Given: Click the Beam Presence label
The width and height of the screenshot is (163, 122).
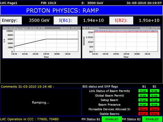Looking at the screenshot, I should click(110, 105).
